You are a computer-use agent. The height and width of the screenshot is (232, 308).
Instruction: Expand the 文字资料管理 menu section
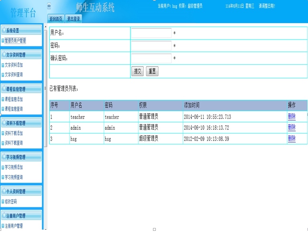(x=21, y=54)
